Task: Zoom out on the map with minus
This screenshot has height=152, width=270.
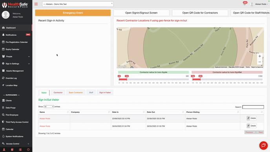Action: point(260,62)
